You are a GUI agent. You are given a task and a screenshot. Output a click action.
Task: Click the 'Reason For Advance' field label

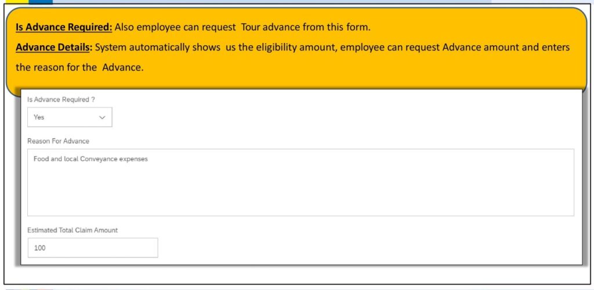(59, 141)
